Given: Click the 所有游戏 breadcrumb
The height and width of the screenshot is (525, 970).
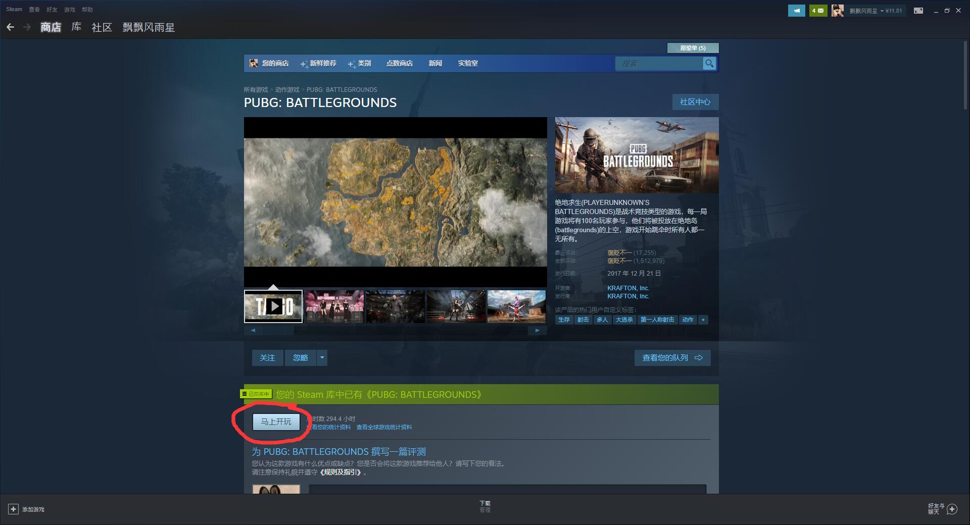Looking at the screenshot, I should pyautogui.click(x=256, y=90).
